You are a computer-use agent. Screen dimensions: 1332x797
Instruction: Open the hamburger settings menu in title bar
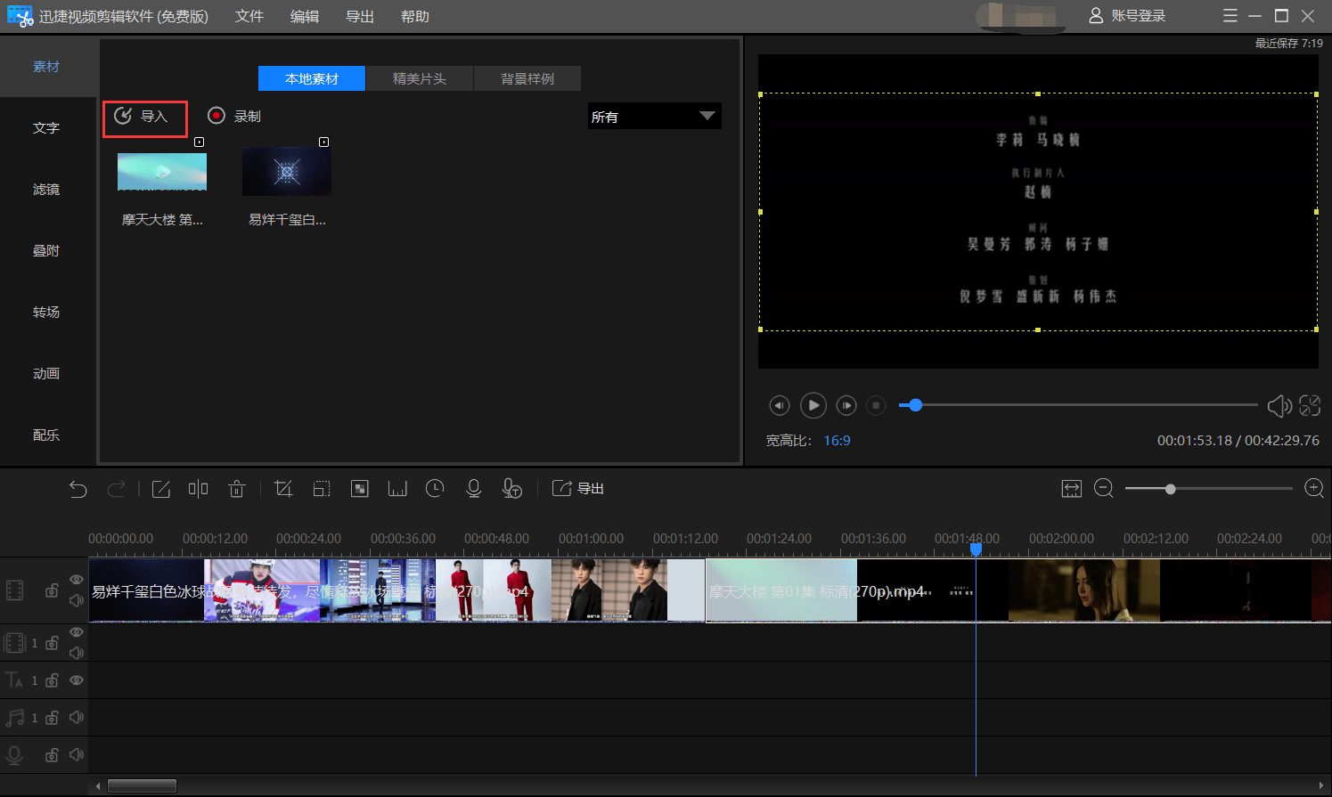point(1230,16)
